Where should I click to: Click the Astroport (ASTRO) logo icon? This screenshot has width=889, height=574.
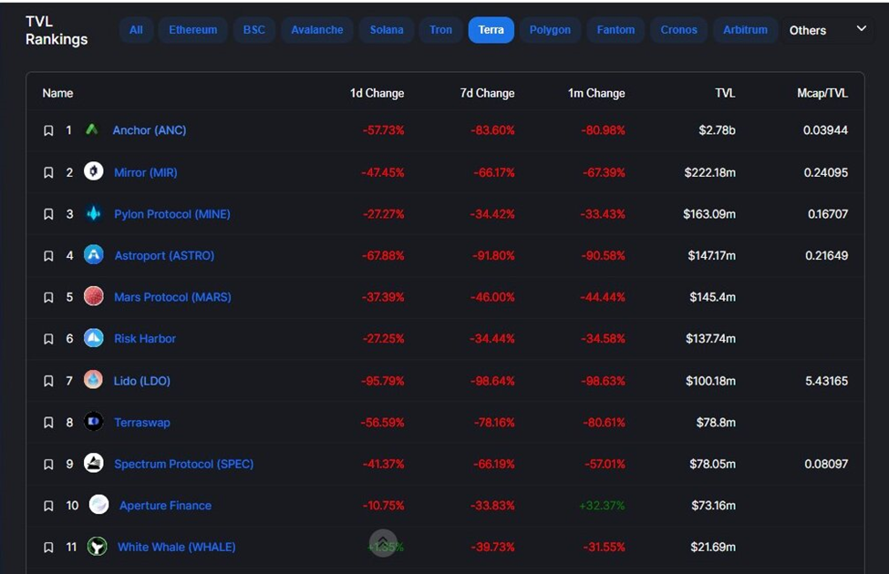[x=93, y=255]
